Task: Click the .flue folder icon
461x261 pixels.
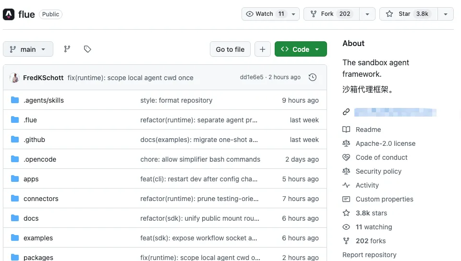Action: [x=15, y=120]
